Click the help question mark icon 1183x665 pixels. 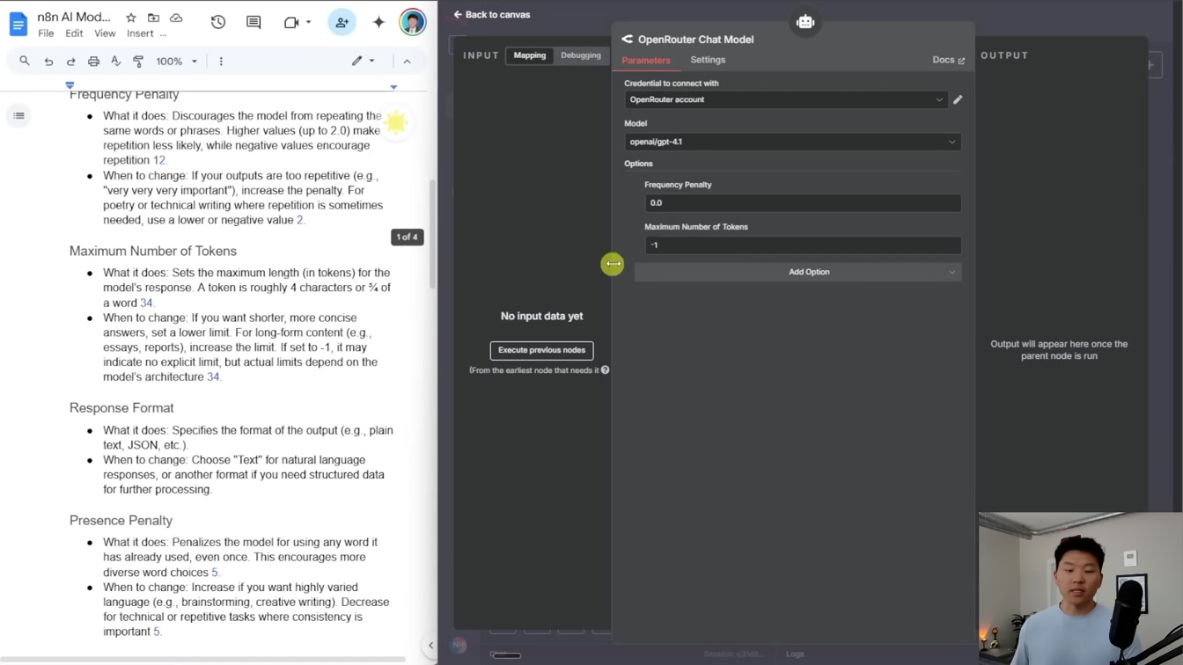(605, 370)
